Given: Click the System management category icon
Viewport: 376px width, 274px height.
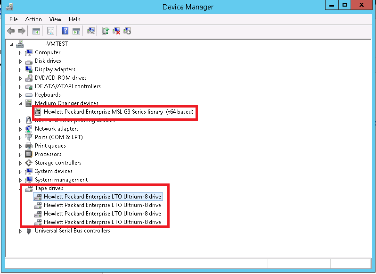Looking at the screenshot, I should click(29, 180).
